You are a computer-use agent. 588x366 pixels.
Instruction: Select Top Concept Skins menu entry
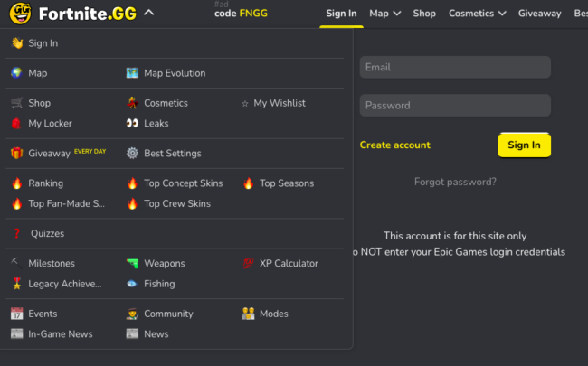[x=183, y=183]
